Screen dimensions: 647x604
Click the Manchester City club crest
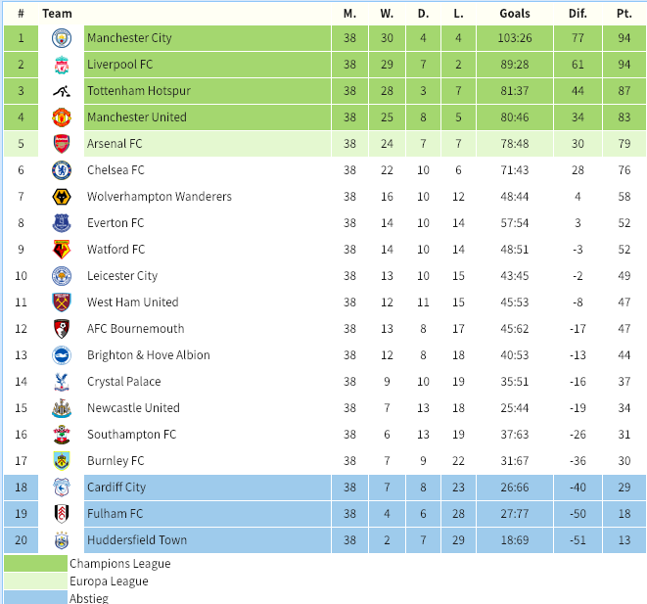62,38
